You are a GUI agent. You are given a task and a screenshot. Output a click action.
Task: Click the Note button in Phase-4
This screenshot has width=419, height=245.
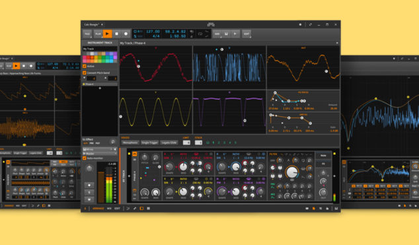[x=323, y=156]
